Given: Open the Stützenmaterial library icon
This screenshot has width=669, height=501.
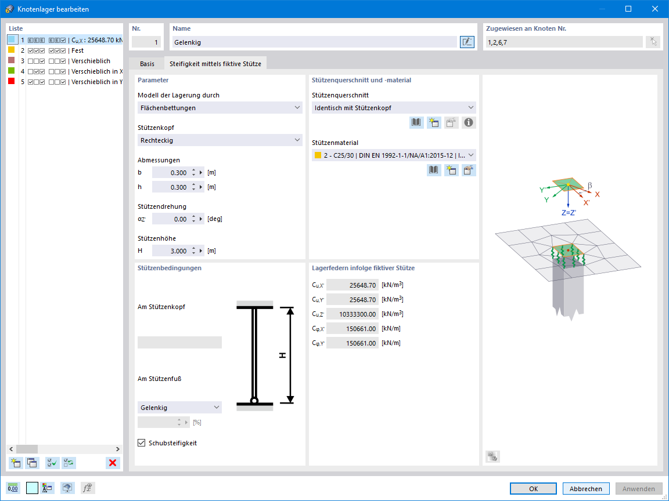Looking at the screenshot, I should click(434, 169).
